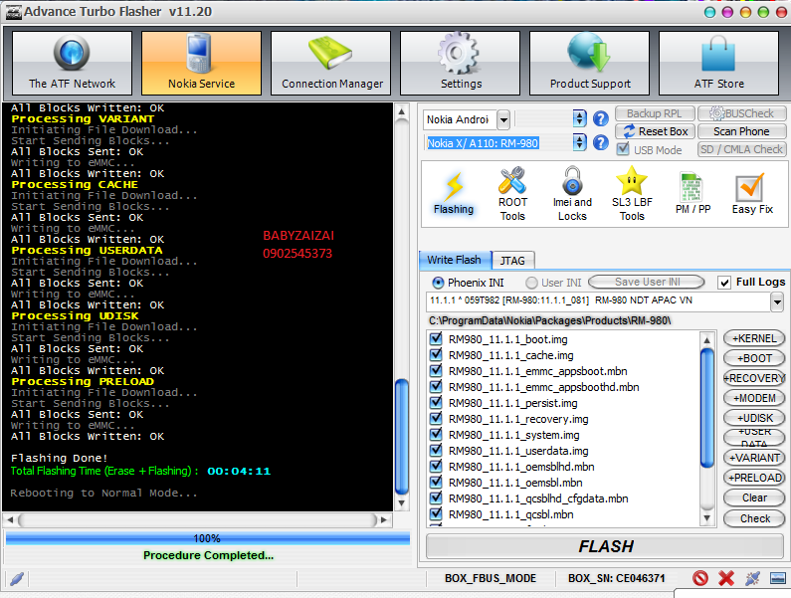Viewport: 791px width, 598px height.
Task: Select User INI radio button
Action: pyautogui.click(x=531, y=283)
